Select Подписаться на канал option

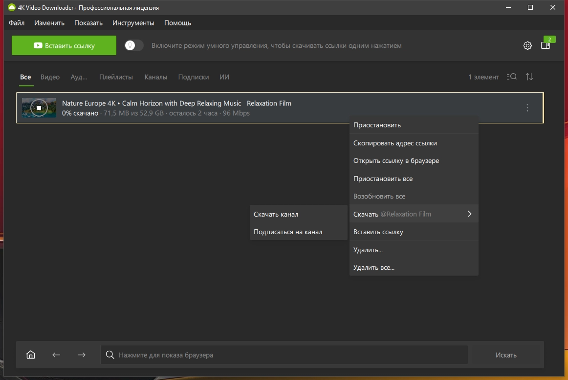tap(288, 232)
